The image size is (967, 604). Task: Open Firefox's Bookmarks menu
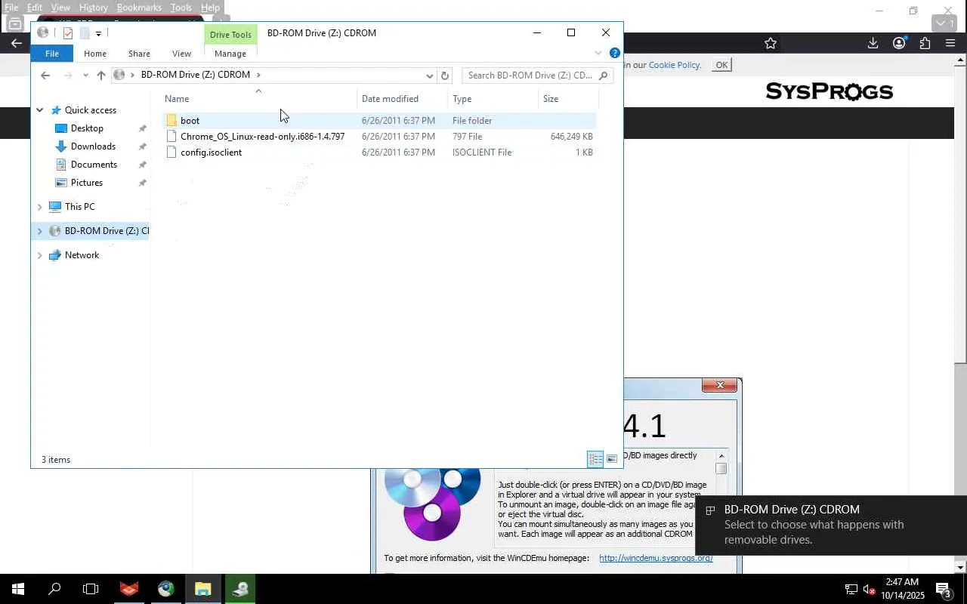point(139,8)
